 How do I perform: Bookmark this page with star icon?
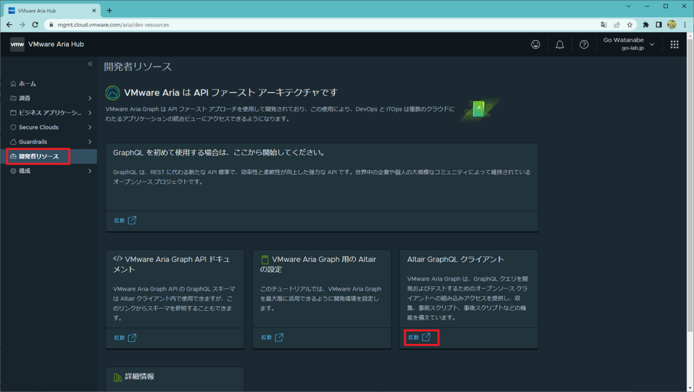(x=630, y=25)
